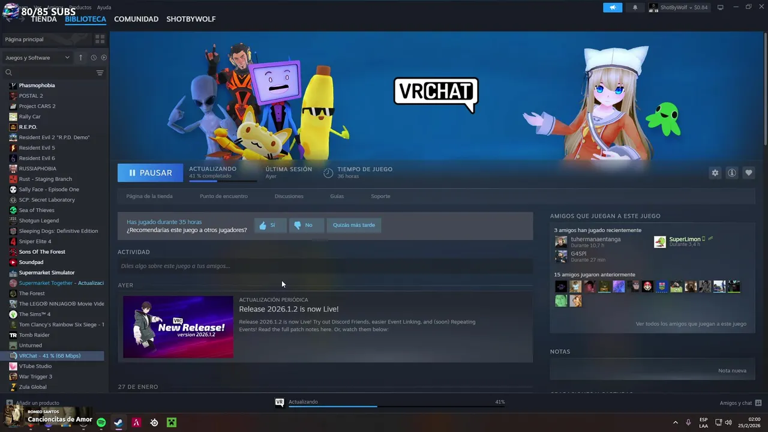Open Punto de encuentro link
This screenshot has height=432, width=768.
click(223, 196)
